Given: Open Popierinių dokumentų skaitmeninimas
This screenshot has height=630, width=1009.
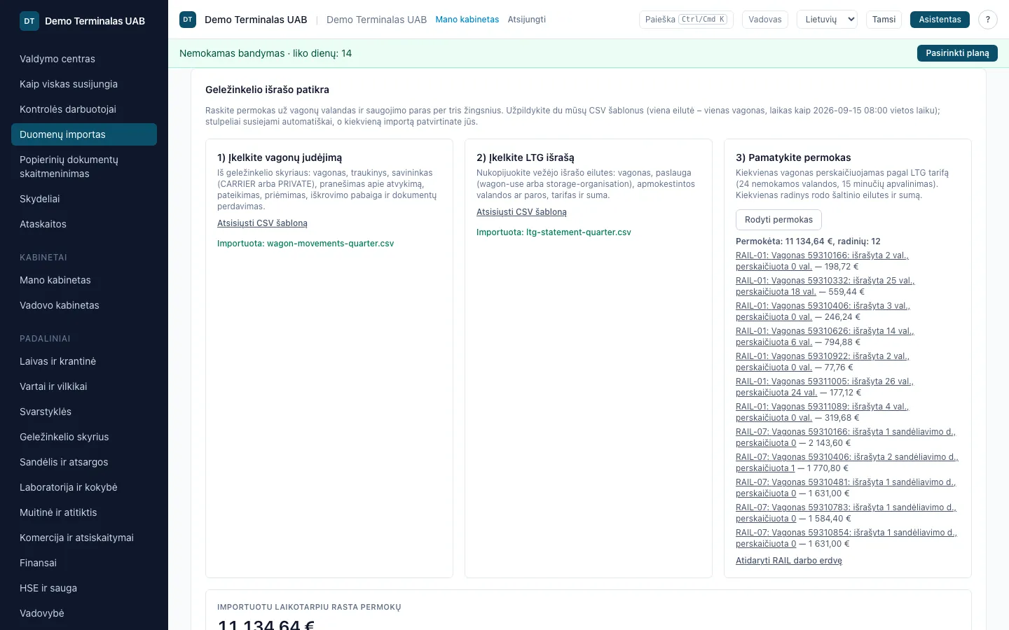Looking at the screenshot, I should [84, 167].
